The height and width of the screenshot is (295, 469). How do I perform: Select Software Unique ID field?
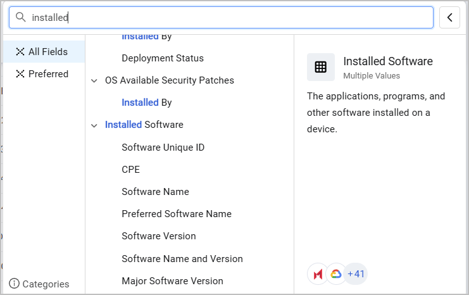pos(163,147)
